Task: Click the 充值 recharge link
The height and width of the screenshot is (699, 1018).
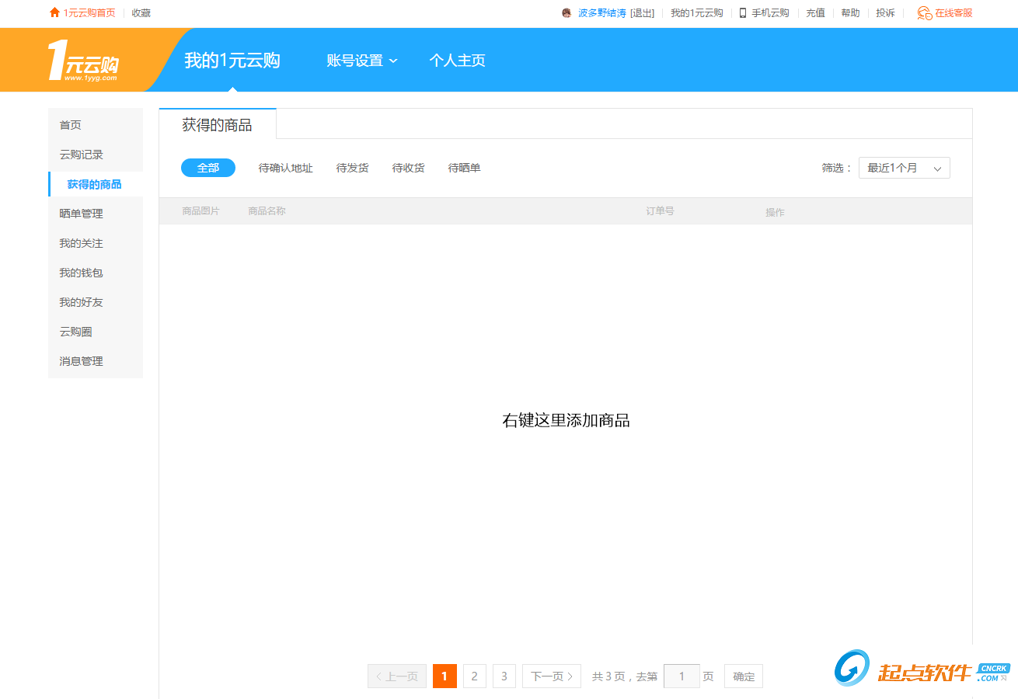Action: 815,12
